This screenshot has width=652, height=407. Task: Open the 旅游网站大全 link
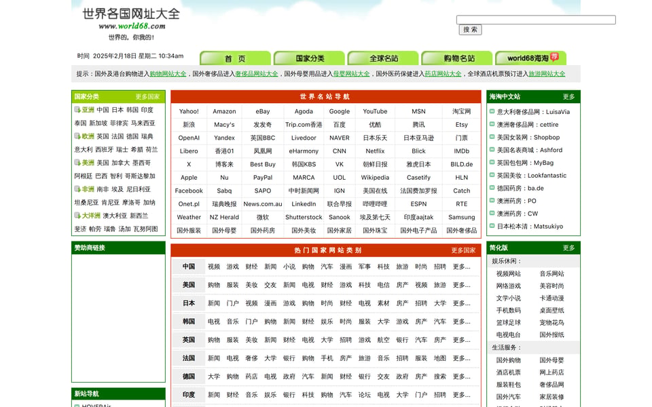(547, 74)
